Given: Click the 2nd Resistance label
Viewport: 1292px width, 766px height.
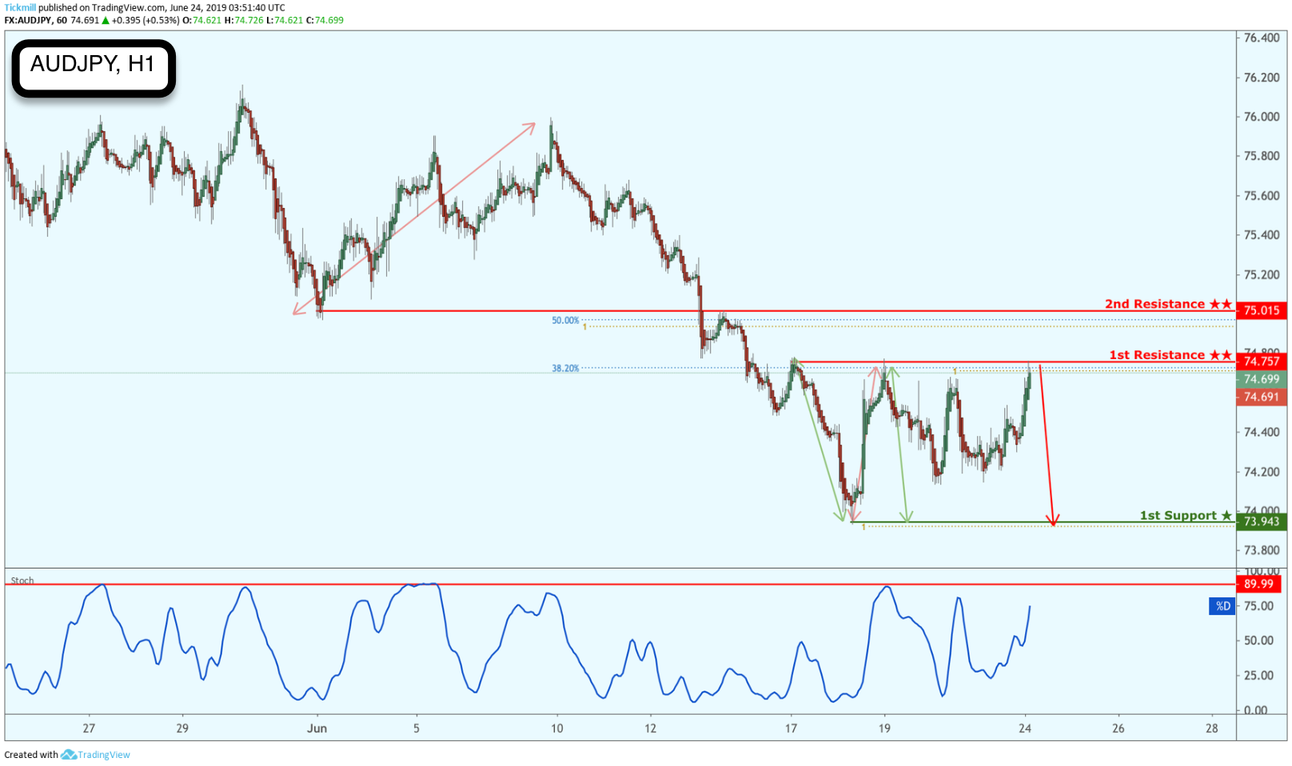Looking at the screenshot, I should [1168, 304].
